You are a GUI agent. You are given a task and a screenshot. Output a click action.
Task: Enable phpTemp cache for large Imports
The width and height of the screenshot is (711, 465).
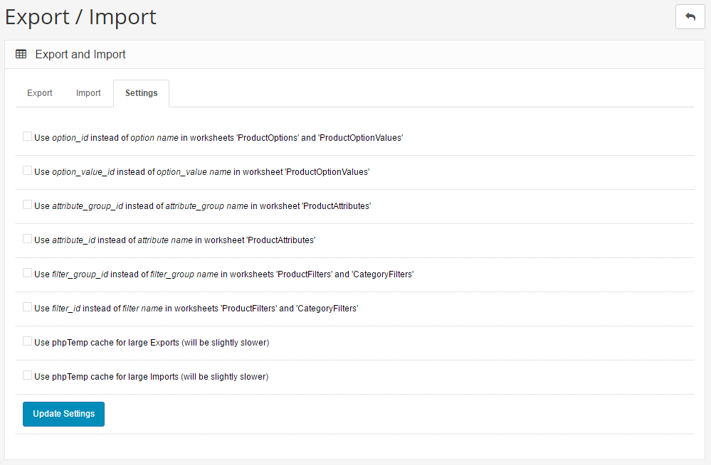27,375
